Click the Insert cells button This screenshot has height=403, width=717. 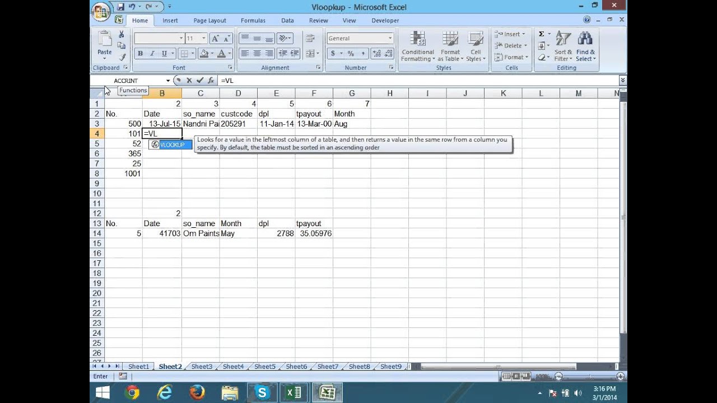tap(510, 34)
